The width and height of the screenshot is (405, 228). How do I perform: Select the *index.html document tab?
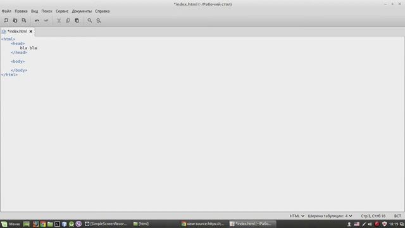coord(17,31)
